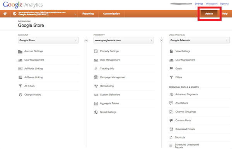Open the Channel Groupings link
This screenshot has width=232, height=149.
(x=186, y=112)
